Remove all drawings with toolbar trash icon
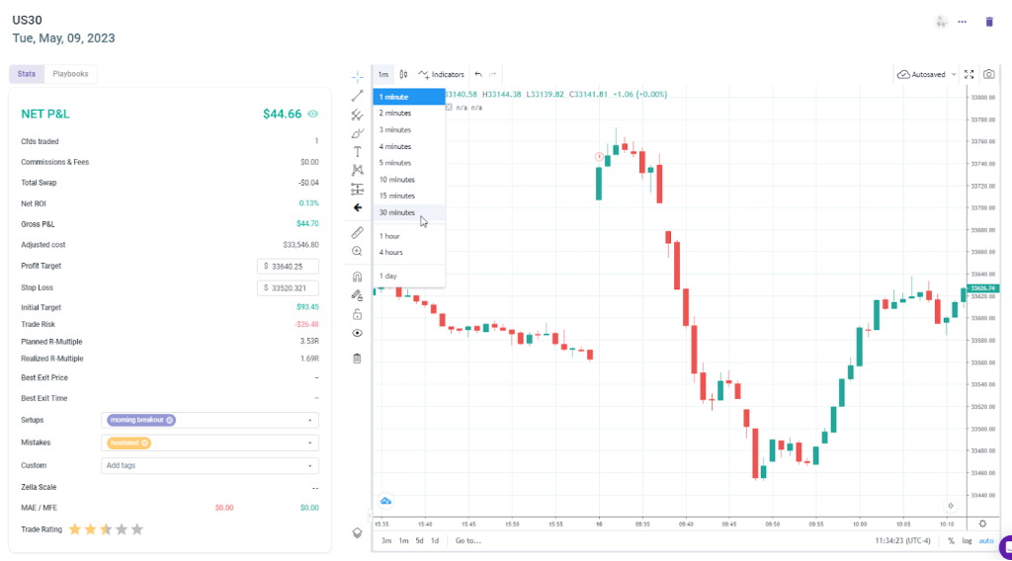 [x=358, y=358]
